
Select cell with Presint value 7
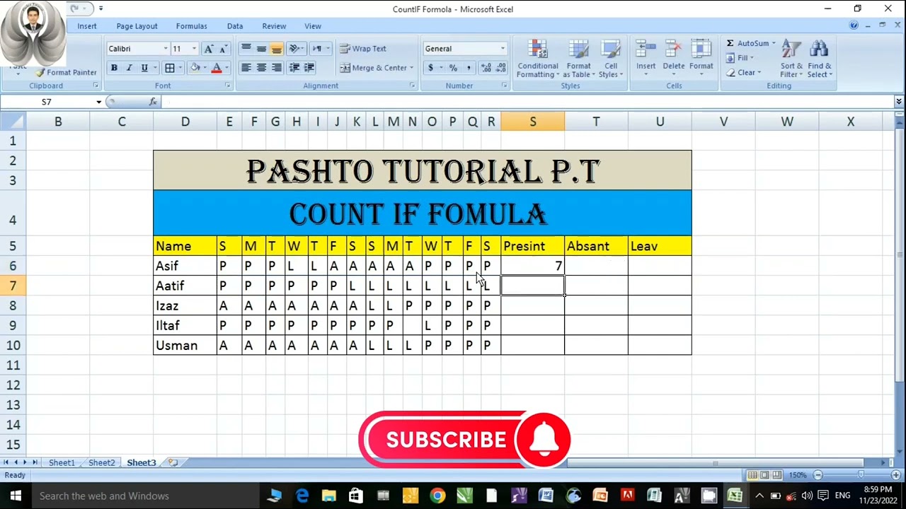[x=533, y=266]
